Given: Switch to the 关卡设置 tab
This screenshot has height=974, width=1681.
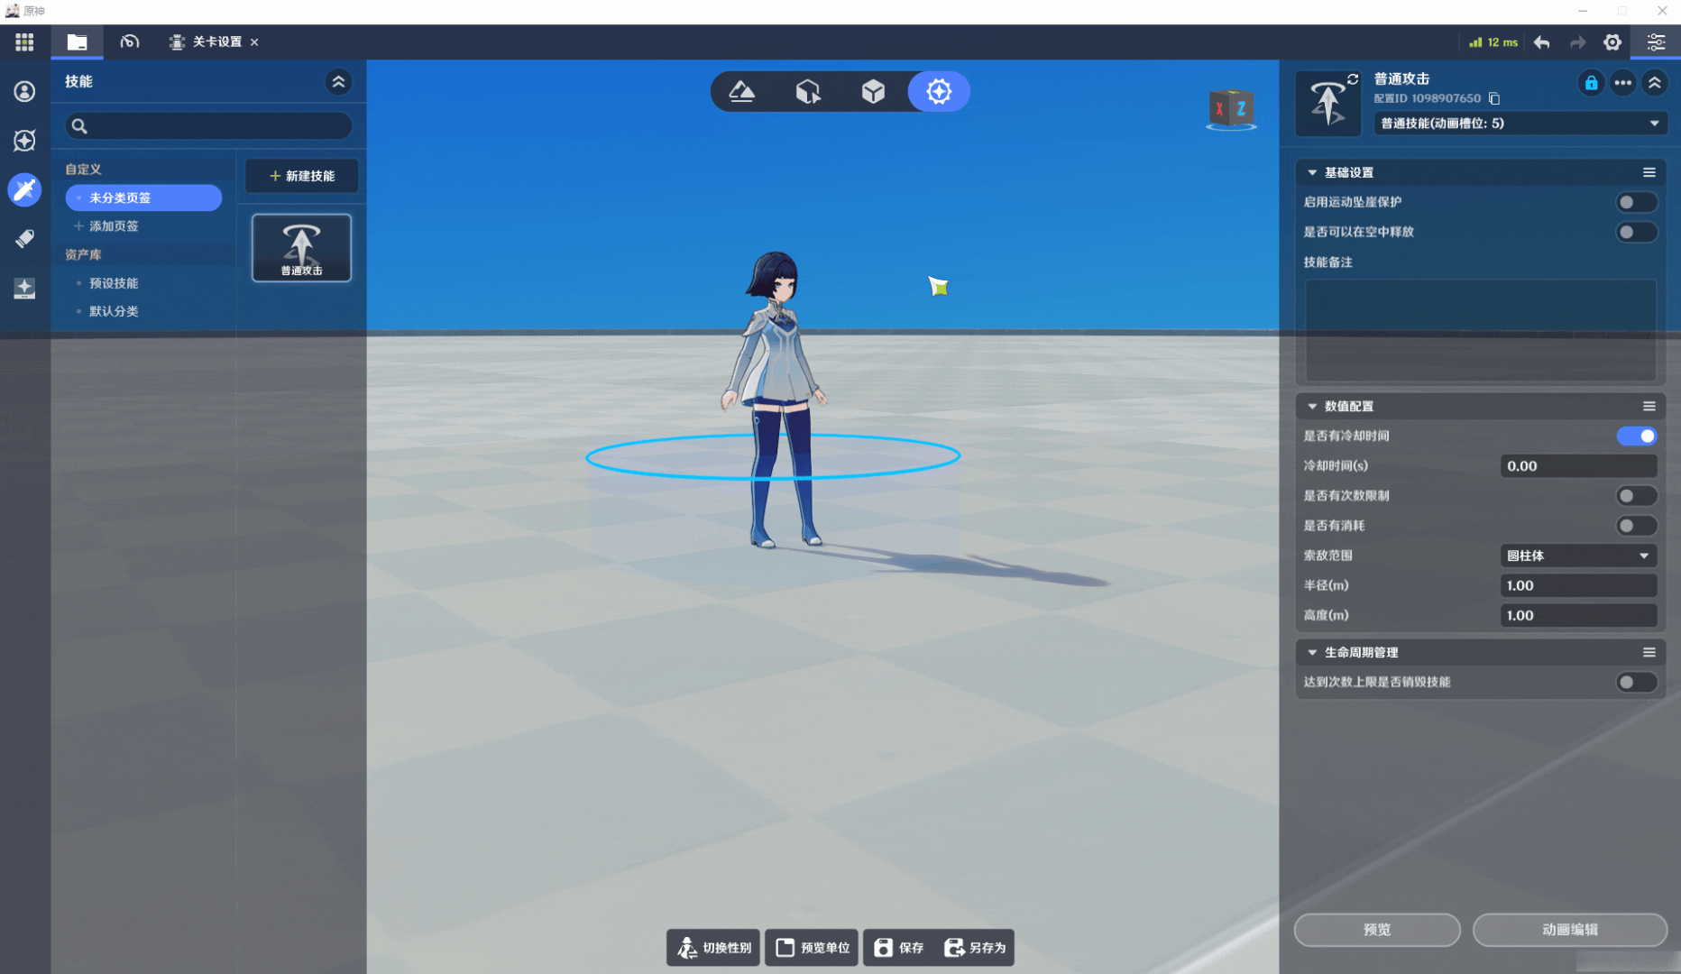Looking at the screenshot, I should click(x=215, y=42).
